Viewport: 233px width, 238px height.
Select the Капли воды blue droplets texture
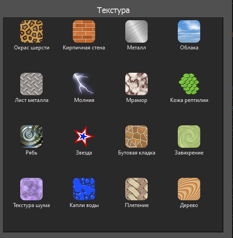point(84,189)
